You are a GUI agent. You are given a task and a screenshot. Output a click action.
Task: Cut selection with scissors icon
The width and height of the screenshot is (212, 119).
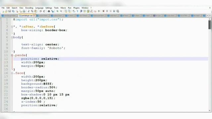click(28, 11)
